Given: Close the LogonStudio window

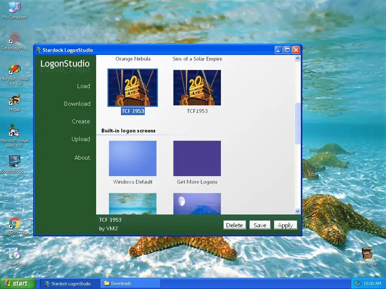Looking at the screenshot, I should [x=296, y=50].
